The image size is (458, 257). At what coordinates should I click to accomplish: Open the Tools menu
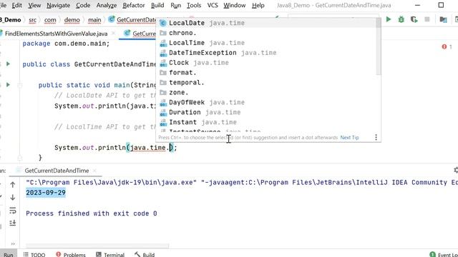(x=194, y=5)
